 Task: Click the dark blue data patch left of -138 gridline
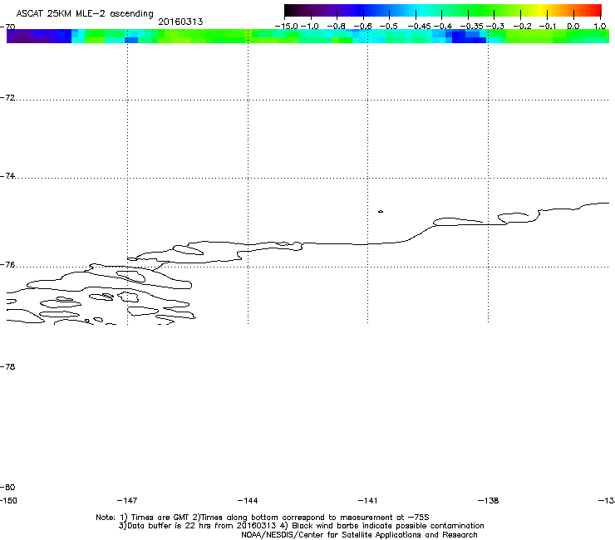(469, 37)
